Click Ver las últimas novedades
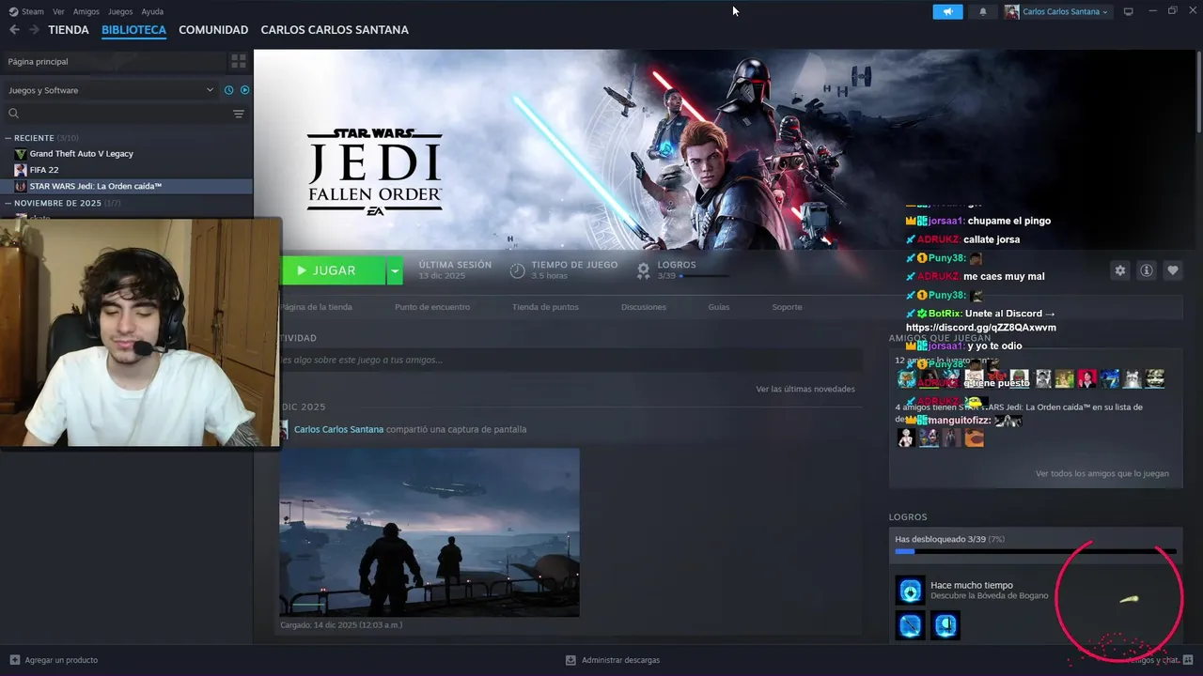 pyautogui.click(x=805, y=389)
